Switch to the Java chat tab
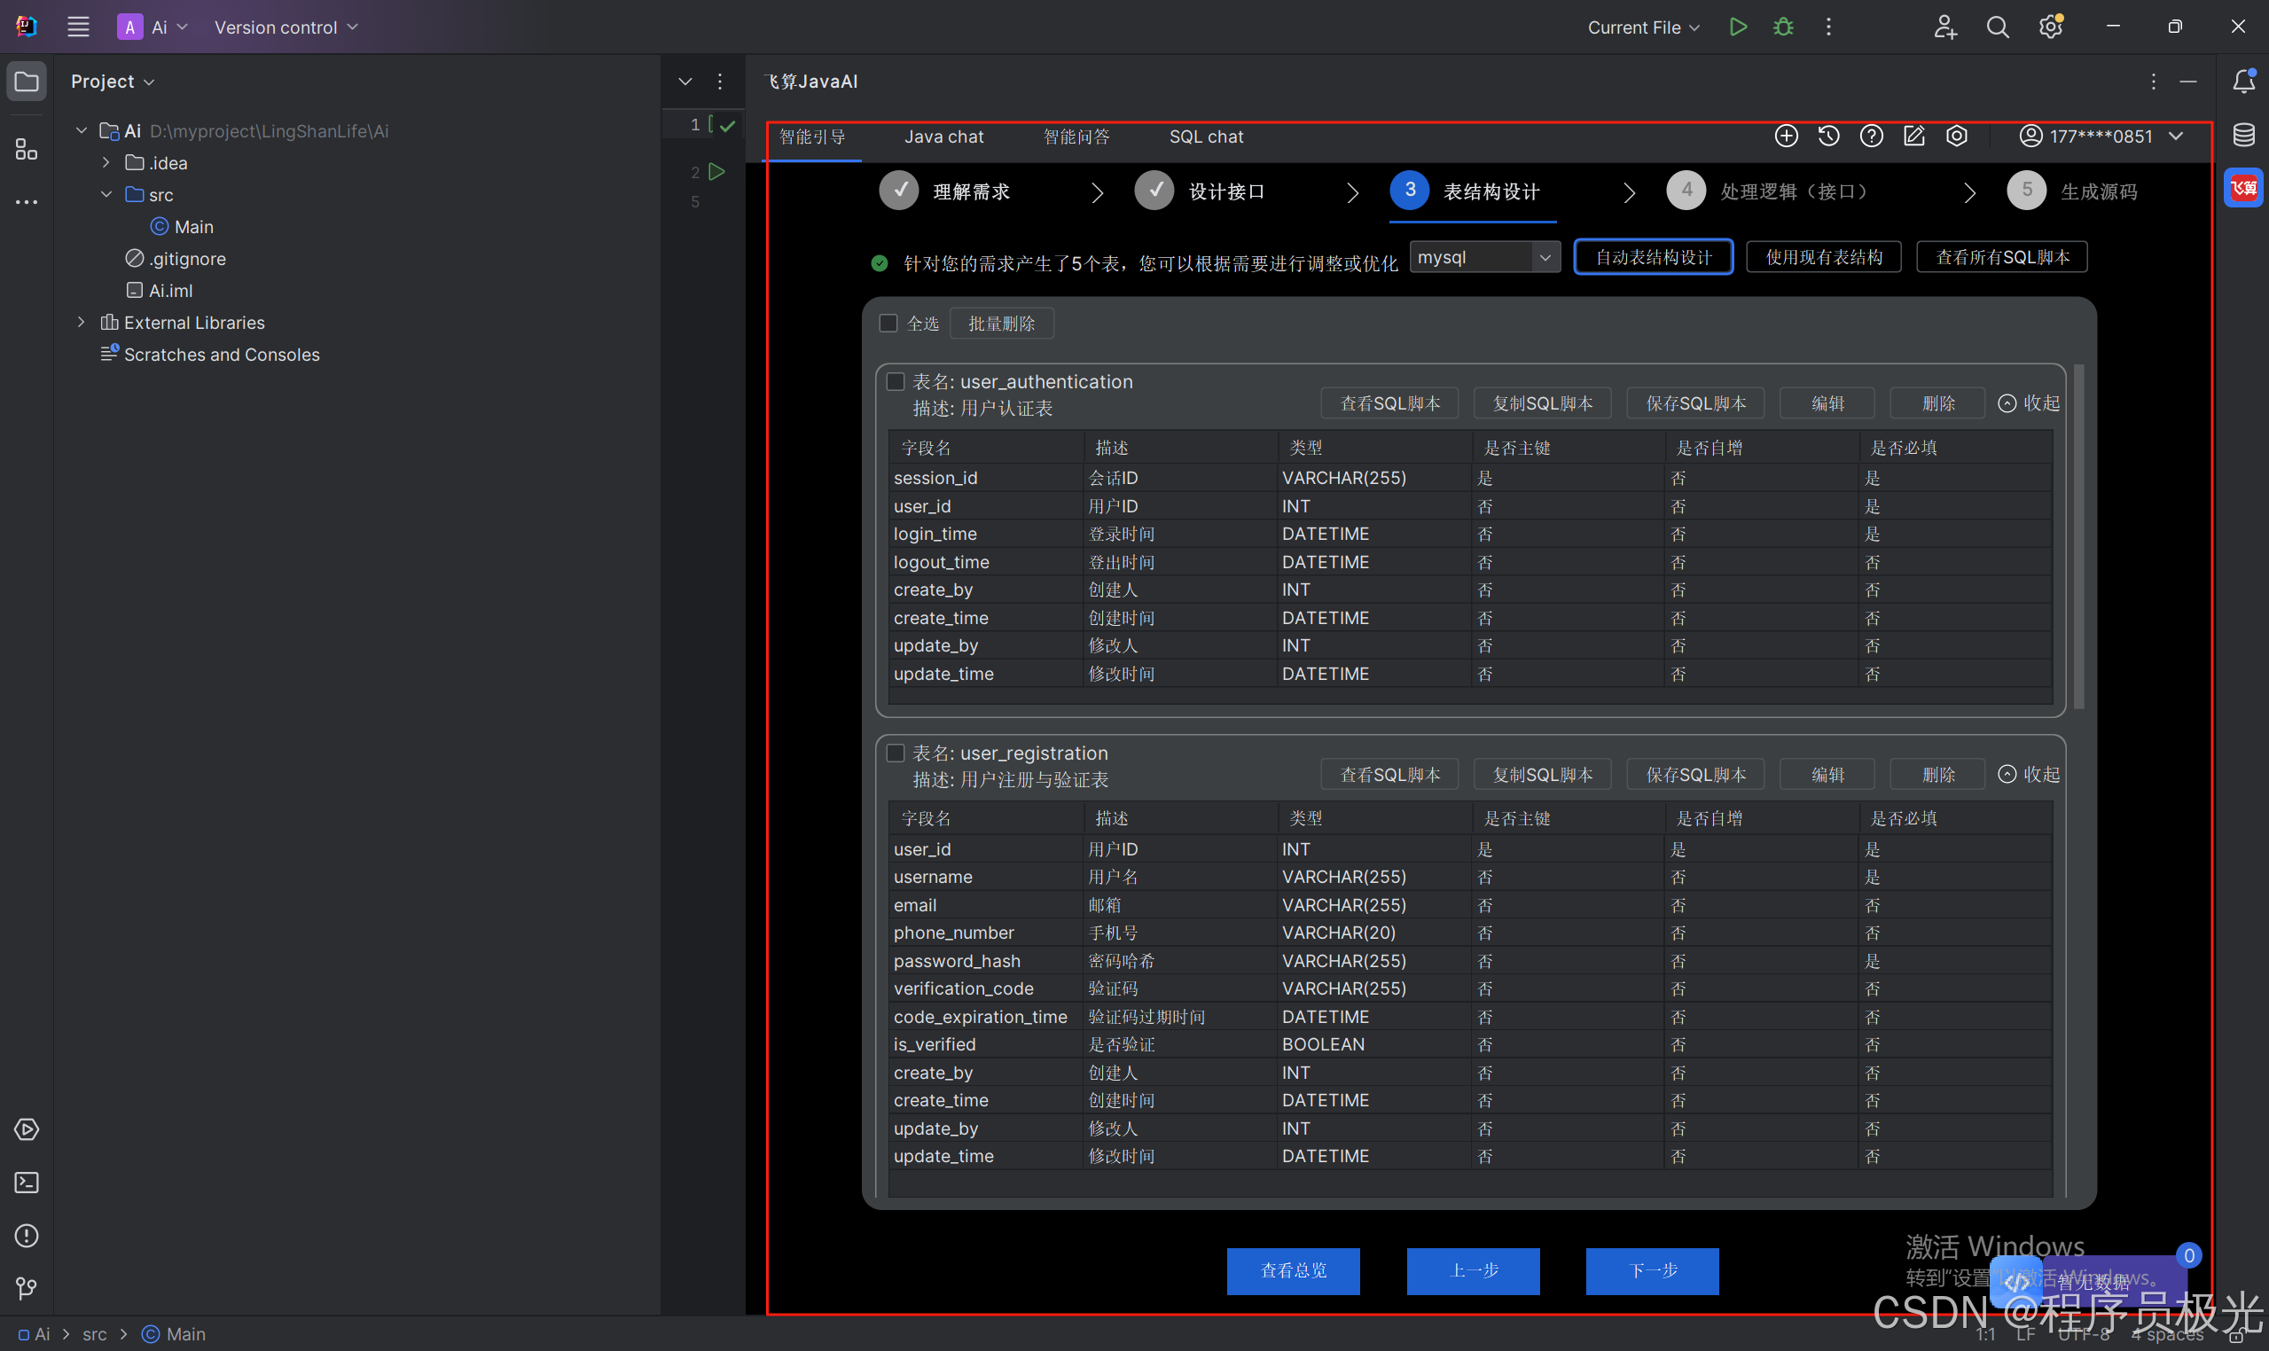The image size is (2269, 1351). 943,137
